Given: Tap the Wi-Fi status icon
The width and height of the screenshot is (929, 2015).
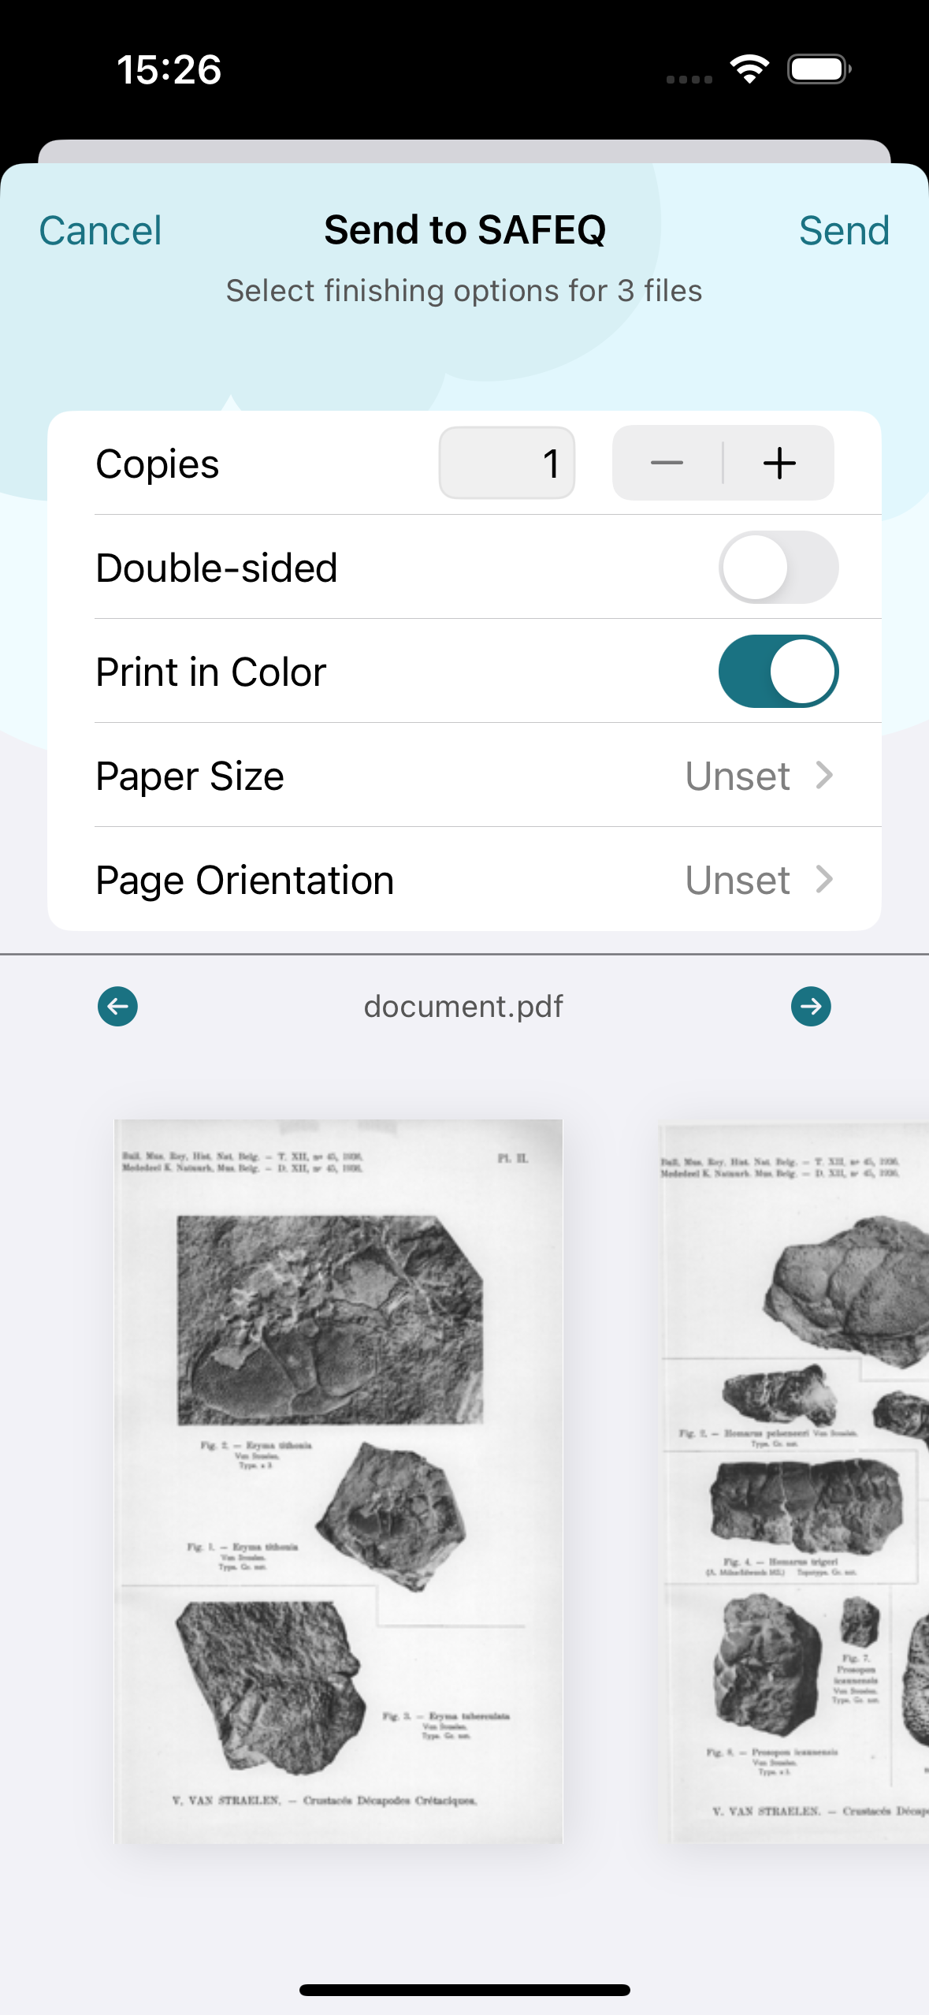Looking at the screenshot, I should coord(749,69).
